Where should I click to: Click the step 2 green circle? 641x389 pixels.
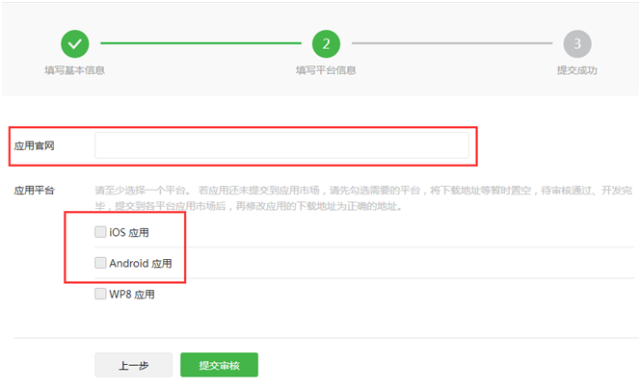coord(326,43)
